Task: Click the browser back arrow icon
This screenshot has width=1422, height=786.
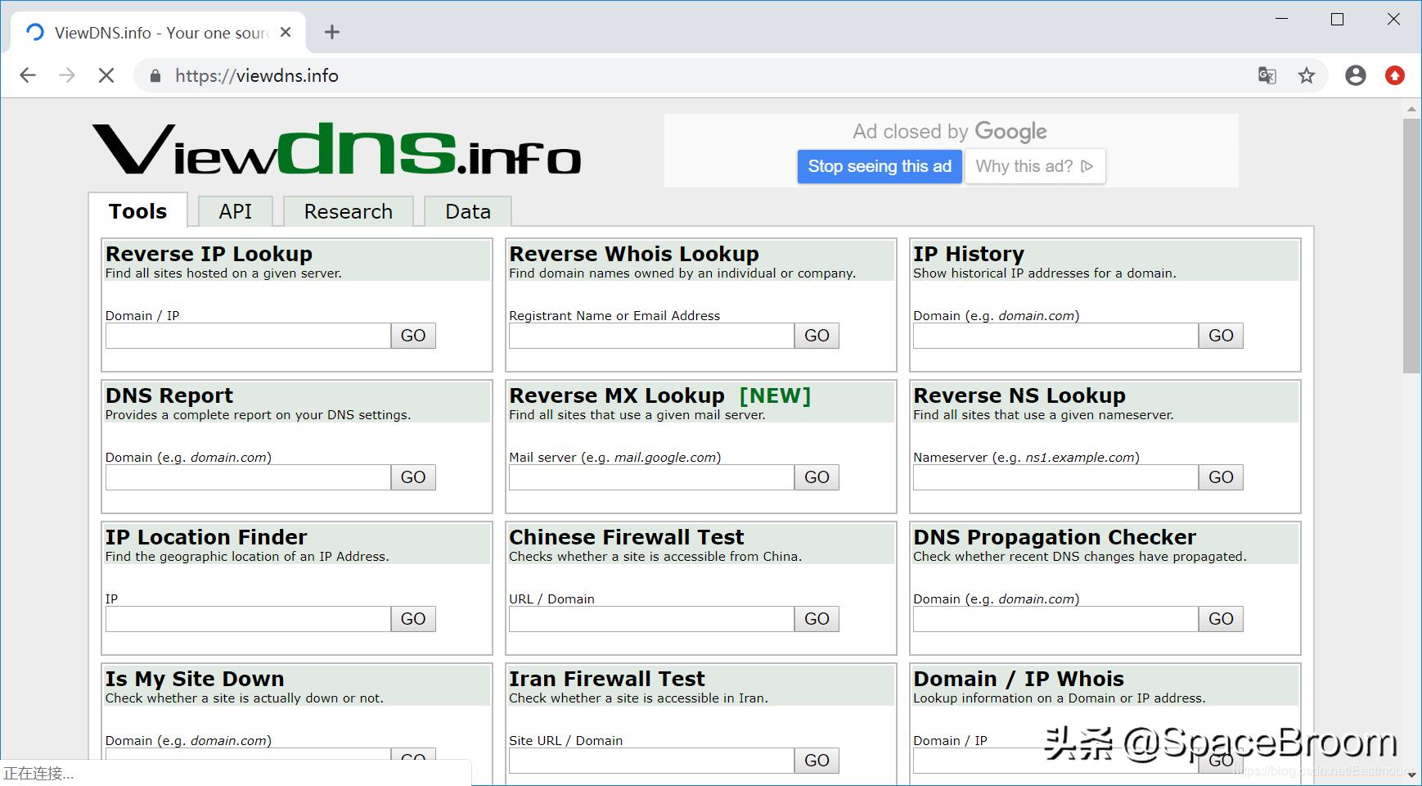Action: 28,75
